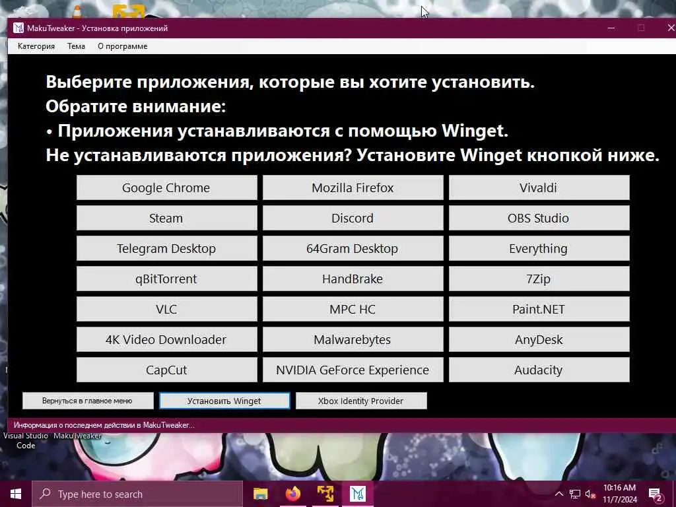Select the Audacity button
The height and width of the screenshot is (507, 676).
[539, 370]
